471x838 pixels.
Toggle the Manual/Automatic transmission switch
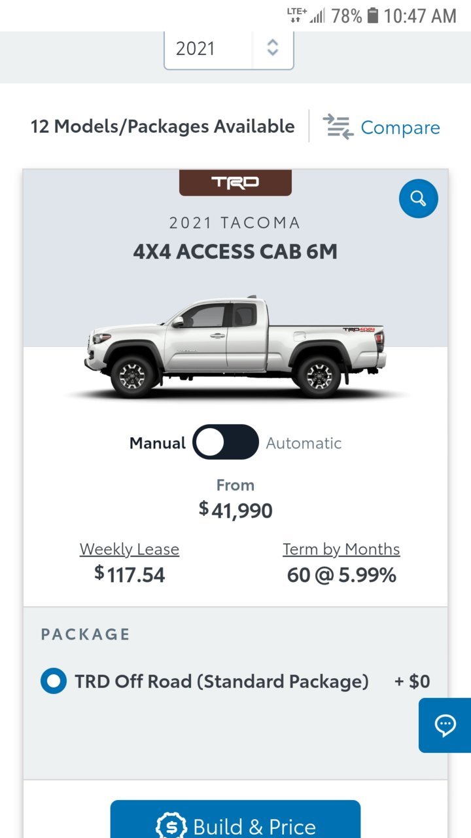[x=226, y=443]
